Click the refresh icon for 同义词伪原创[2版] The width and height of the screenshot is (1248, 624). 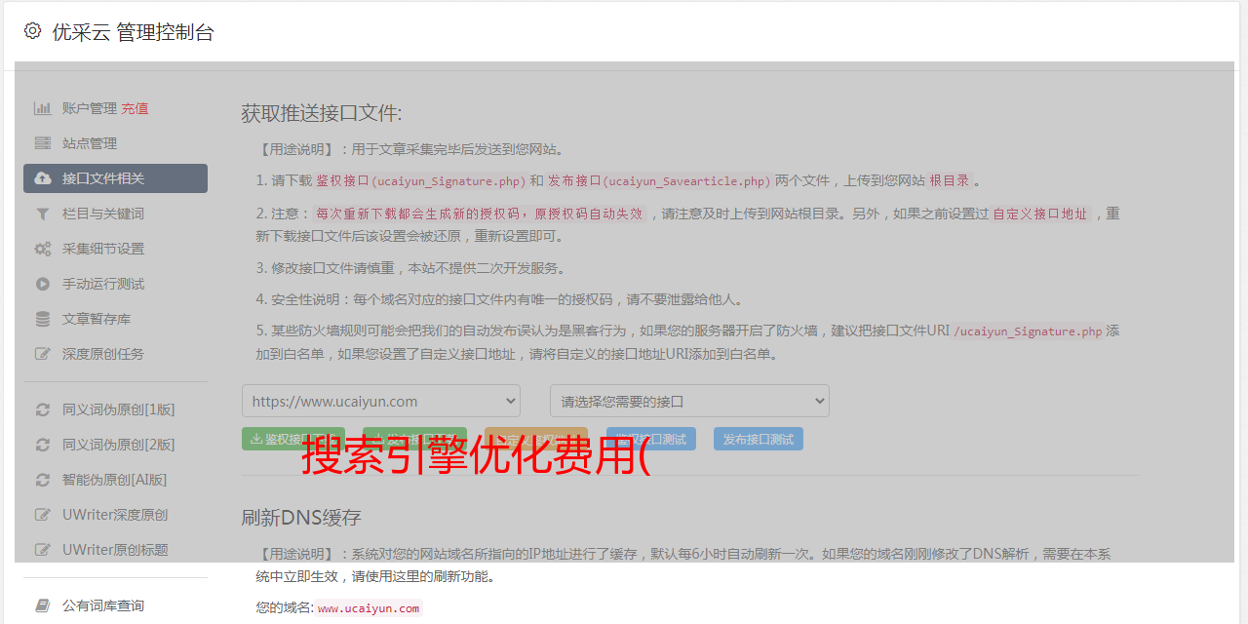(43, 445)
